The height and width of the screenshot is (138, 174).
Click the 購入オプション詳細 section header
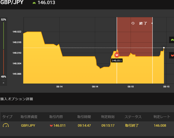pos(17,99)
